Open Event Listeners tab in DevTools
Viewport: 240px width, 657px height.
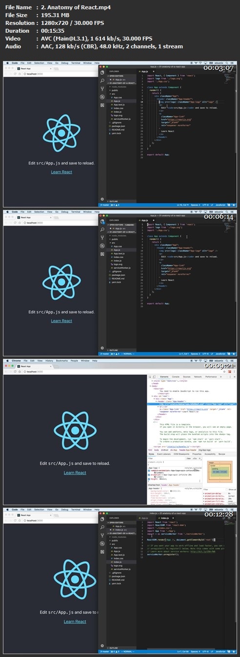pos(163,454)
